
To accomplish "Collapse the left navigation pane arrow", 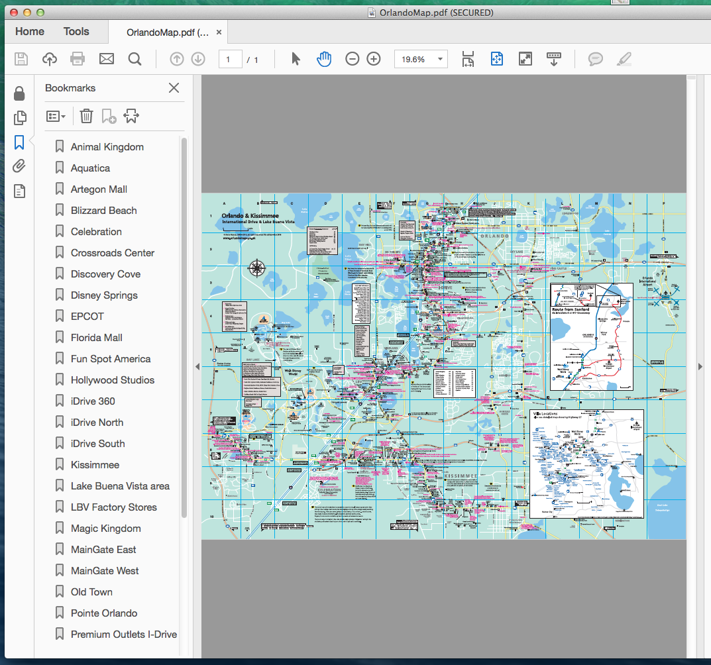I will coord(197,366).
